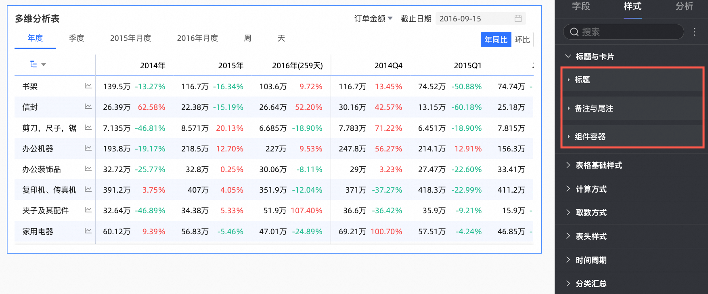
Task: Click the 2016年(259天) column header
Action: click(297, 65)
